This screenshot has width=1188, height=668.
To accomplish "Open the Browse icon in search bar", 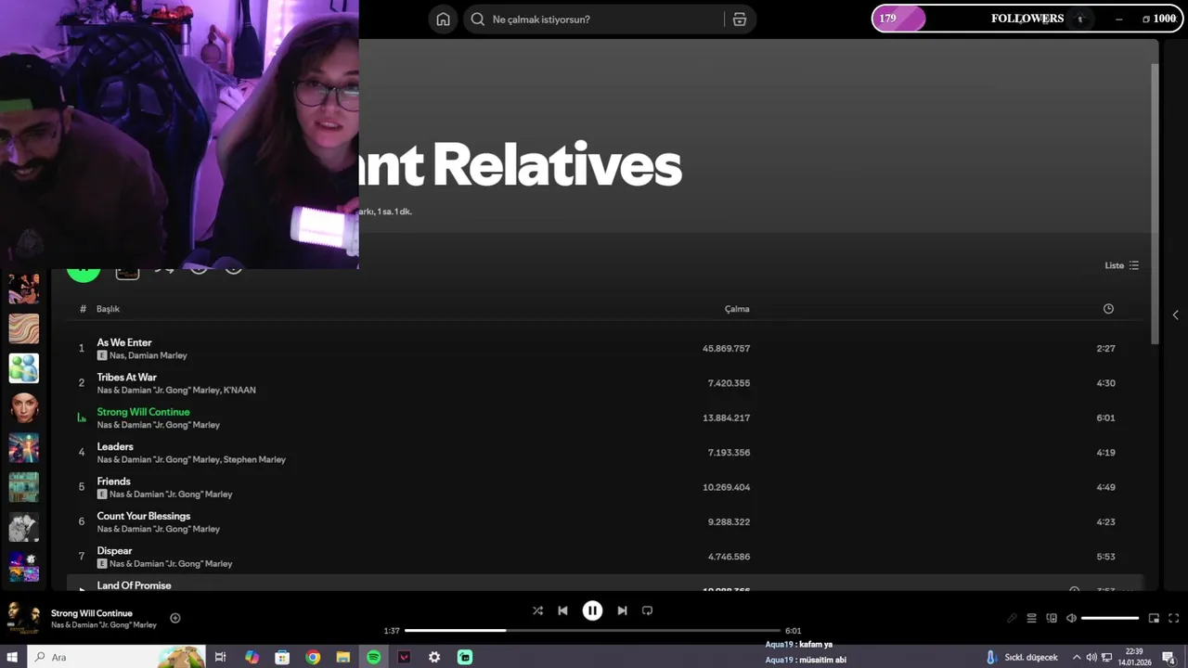I will (x=740, y=19).
